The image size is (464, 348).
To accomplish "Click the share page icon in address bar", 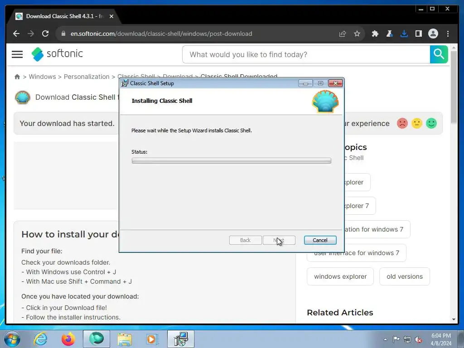I will point(343,34).
